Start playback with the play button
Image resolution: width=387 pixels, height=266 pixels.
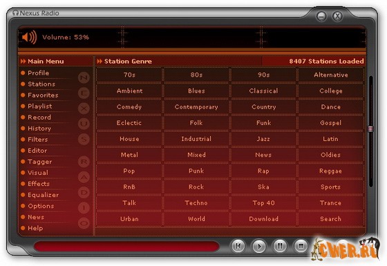[x=259, y=246]
